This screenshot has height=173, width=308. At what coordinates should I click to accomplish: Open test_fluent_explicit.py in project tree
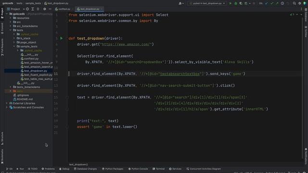(37, 75)
